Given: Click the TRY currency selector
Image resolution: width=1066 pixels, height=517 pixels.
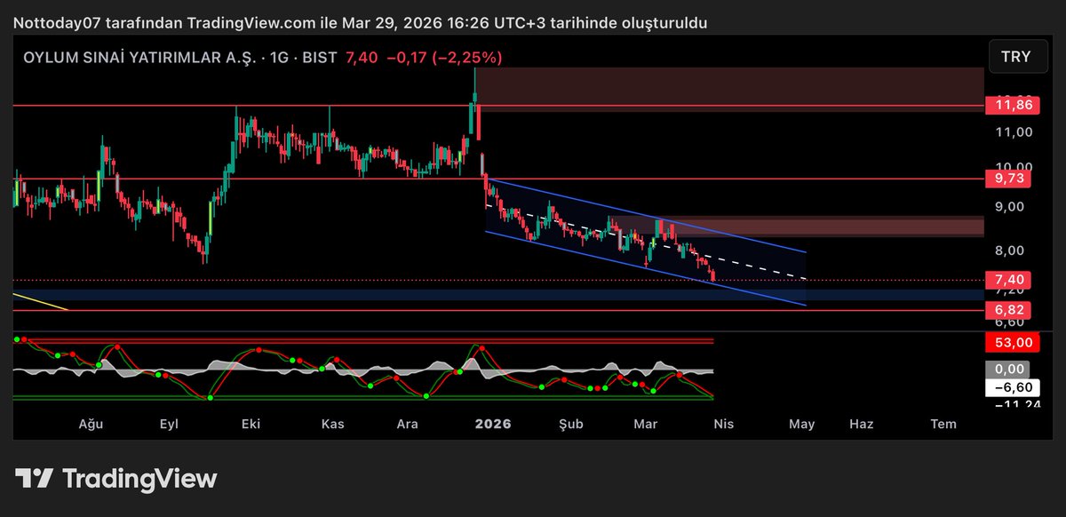Looking at the screenshot, I should (1016, 56).
